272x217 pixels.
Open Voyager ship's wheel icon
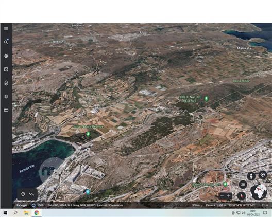click(x=6, y=56)
